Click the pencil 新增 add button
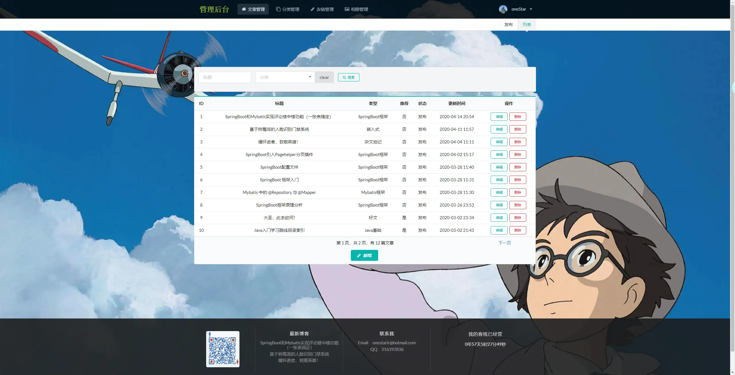The height and width of the screenshot is (375, 735). (x=364, y=255)
